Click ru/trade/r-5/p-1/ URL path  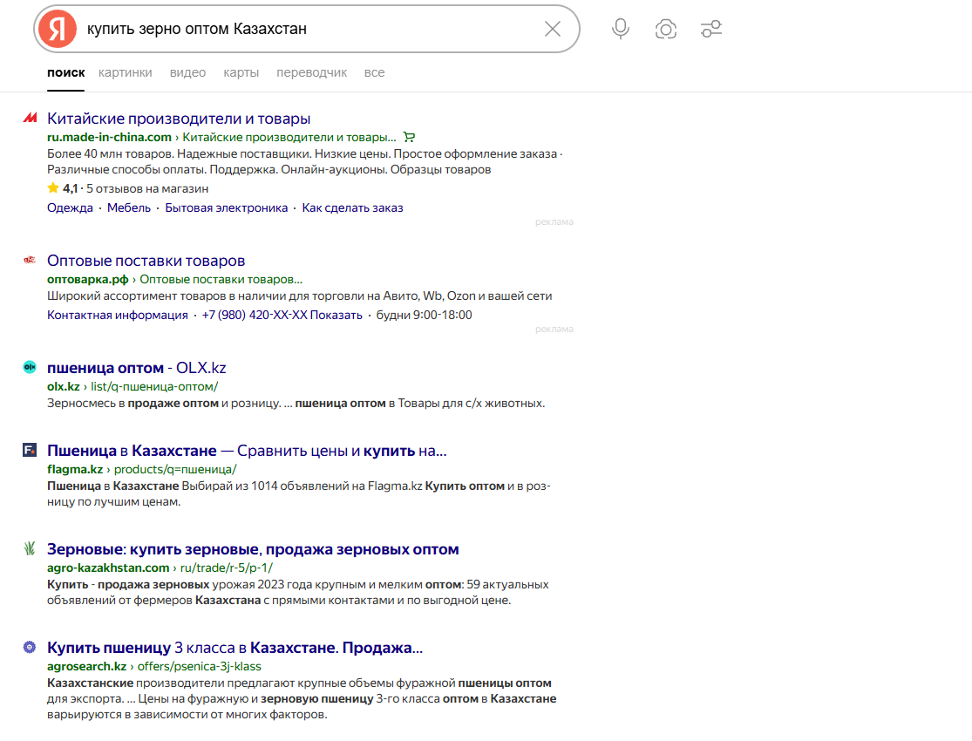[x=227, y=568]
